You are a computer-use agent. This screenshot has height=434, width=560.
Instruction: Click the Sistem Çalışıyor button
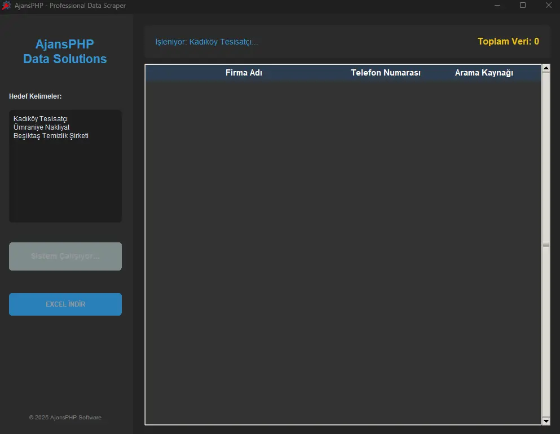tap(65, 256)
